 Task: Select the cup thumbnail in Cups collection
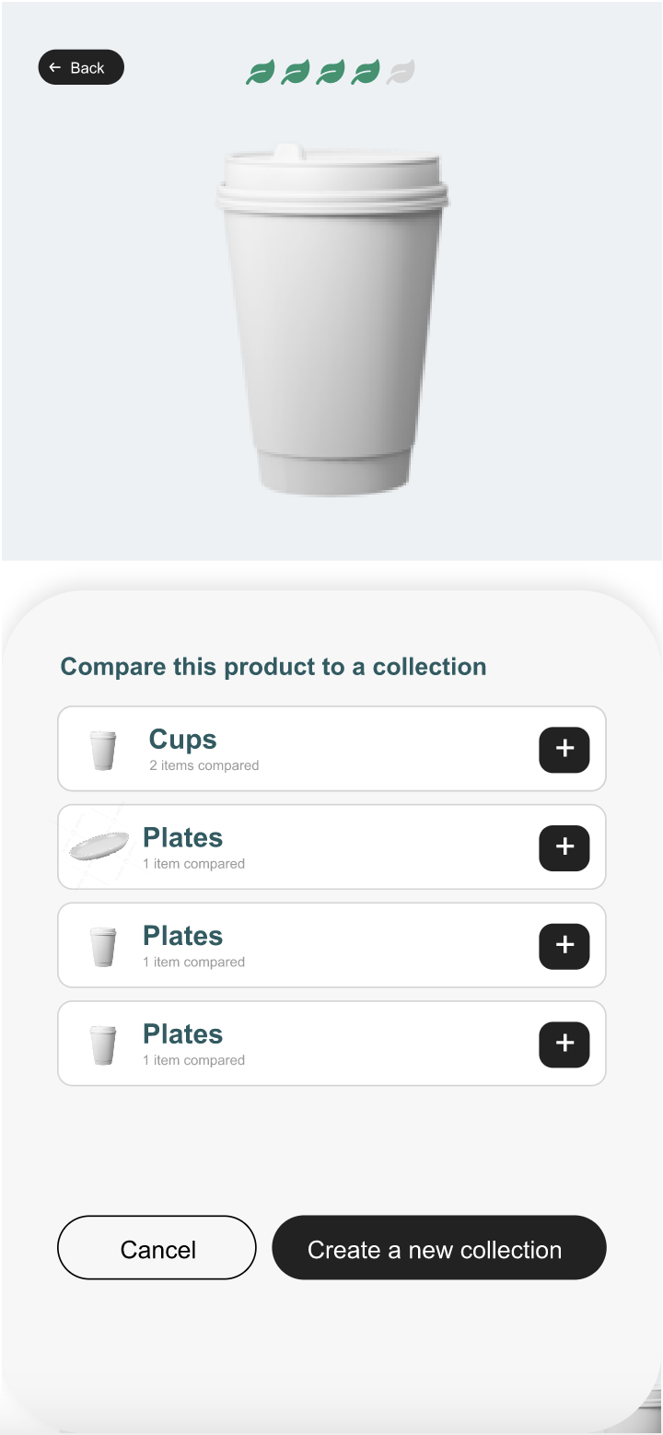[x=103, y=750]
